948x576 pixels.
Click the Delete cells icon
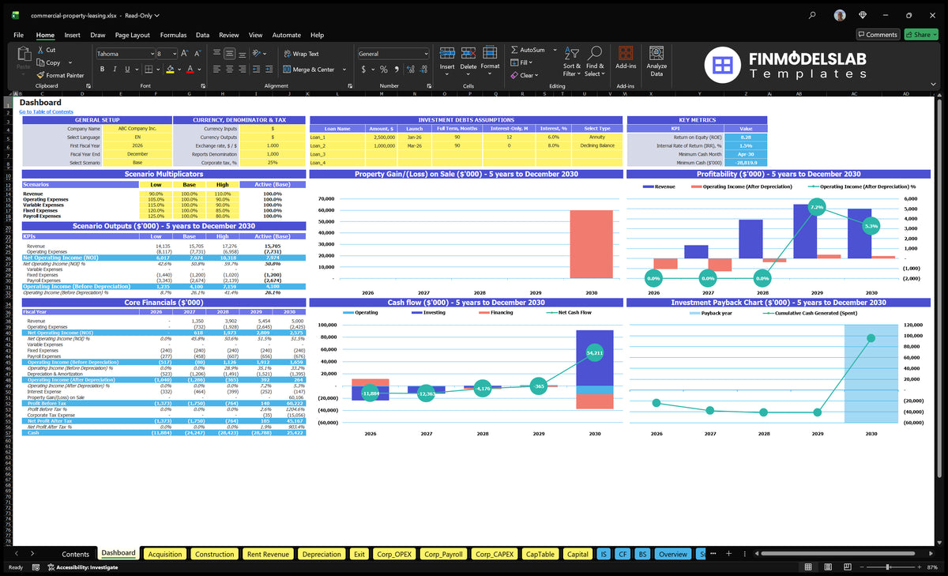(468, 53)
